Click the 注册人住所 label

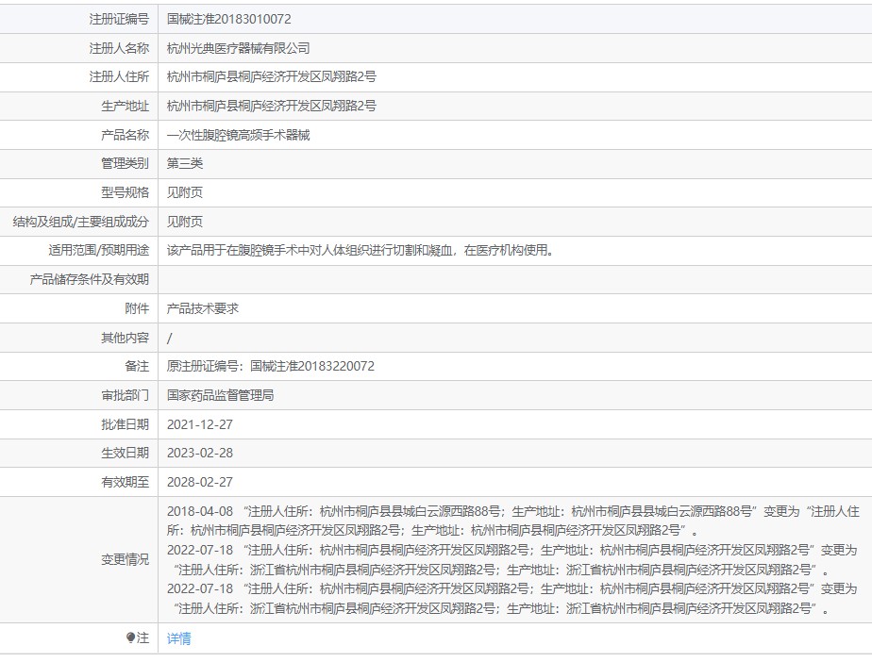[119, 76]
